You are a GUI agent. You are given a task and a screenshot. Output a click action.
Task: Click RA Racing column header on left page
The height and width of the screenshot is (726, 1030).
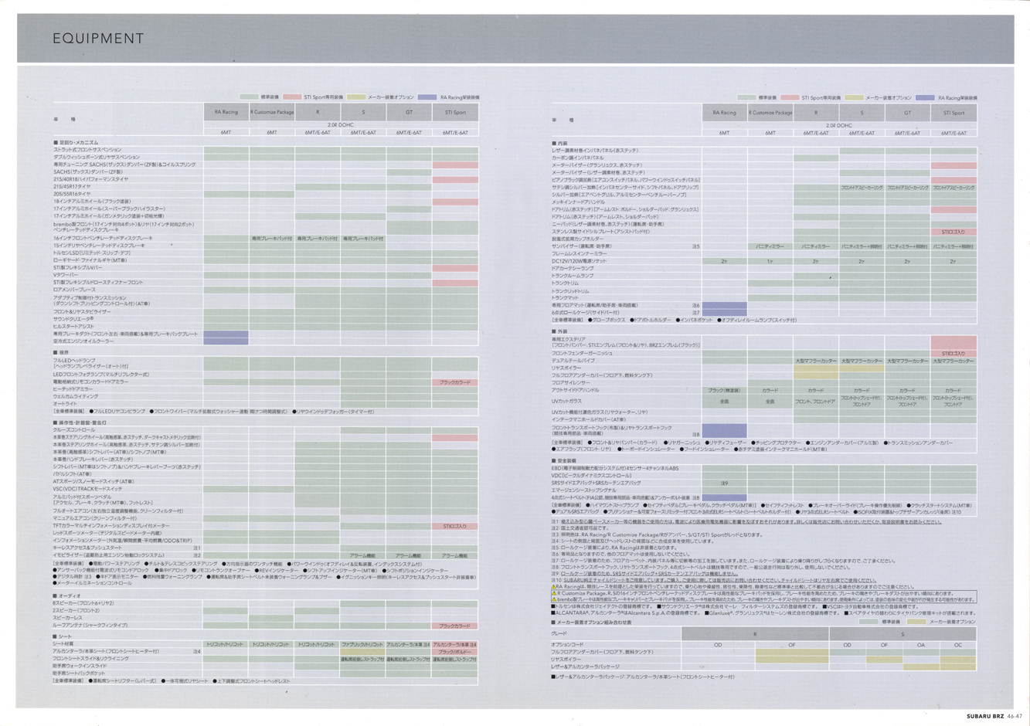coord(226,112)
